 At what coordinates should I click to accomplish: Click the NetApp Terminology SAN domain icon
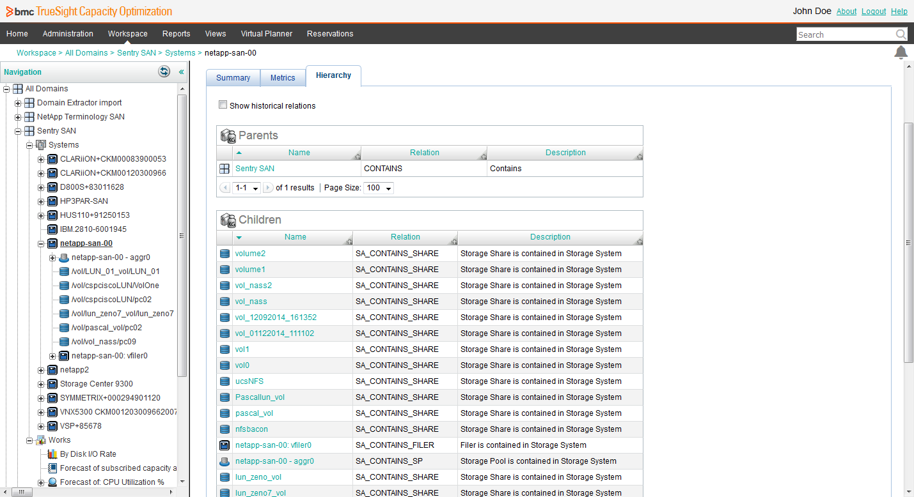[x=29, y=117]
